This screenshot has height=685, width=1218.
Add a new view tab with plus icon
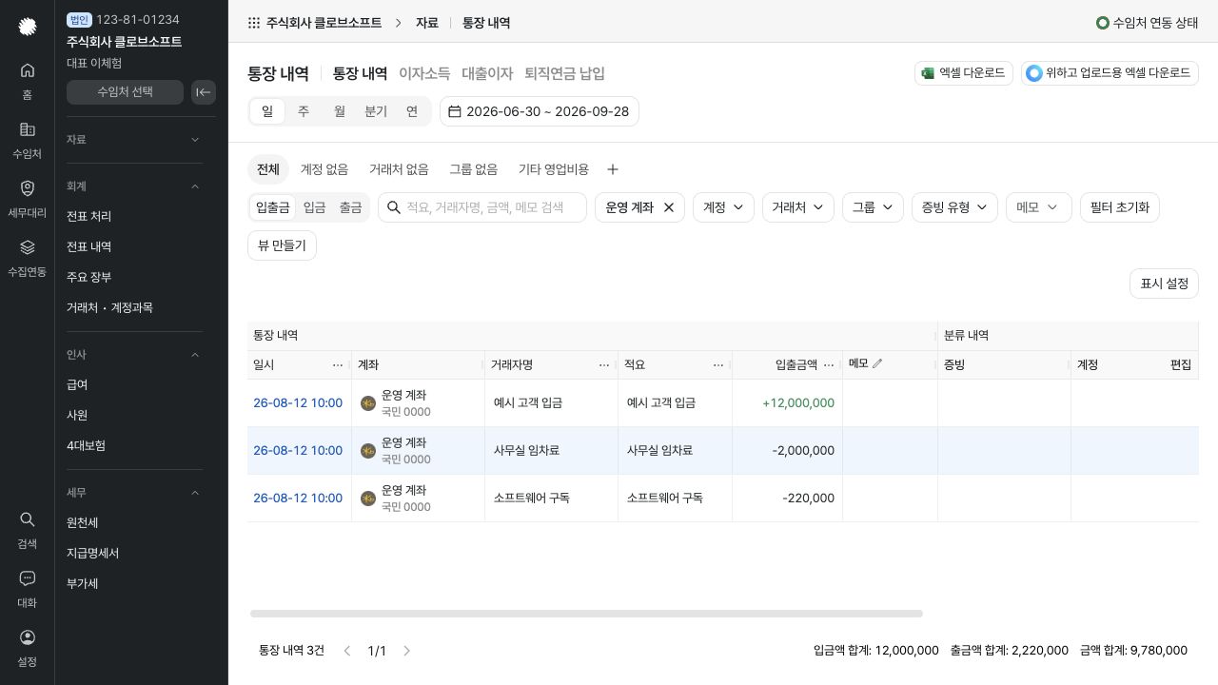[613, 169]
